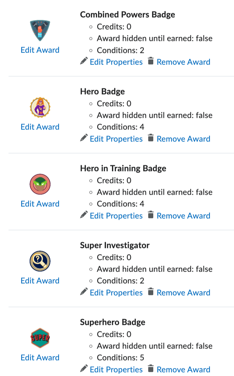The image size is (234, 376).
Task: Click the Superhero Badge SUPER hexagon image
Action: (x=40, y=338)
